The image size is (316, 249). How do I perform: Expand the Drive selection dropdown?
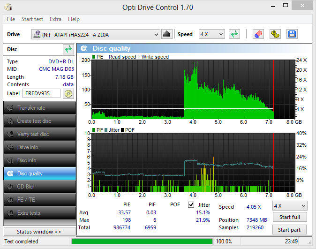156,35
